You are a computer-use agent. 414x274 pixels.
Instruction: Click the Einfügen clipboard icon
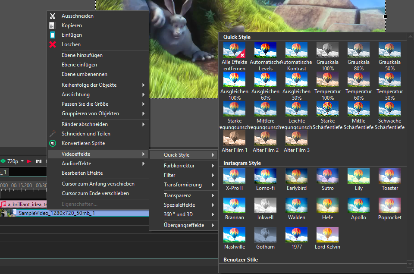(x=53, y=35)
